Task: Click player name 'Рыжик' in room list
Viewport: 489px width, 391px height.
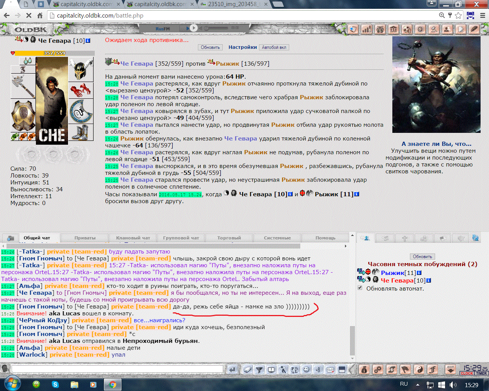Action: [x=392, y=273]
